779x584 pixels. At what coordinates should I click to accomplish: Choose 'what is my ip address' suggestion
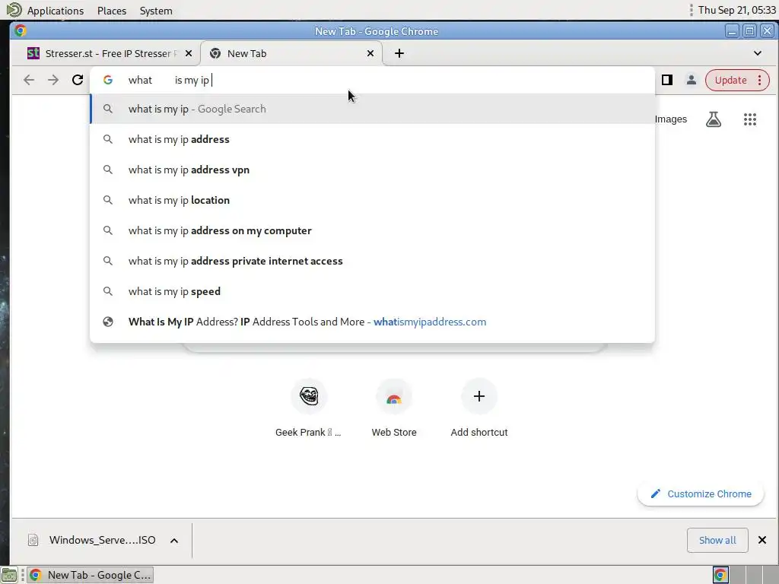click(372, 139)
